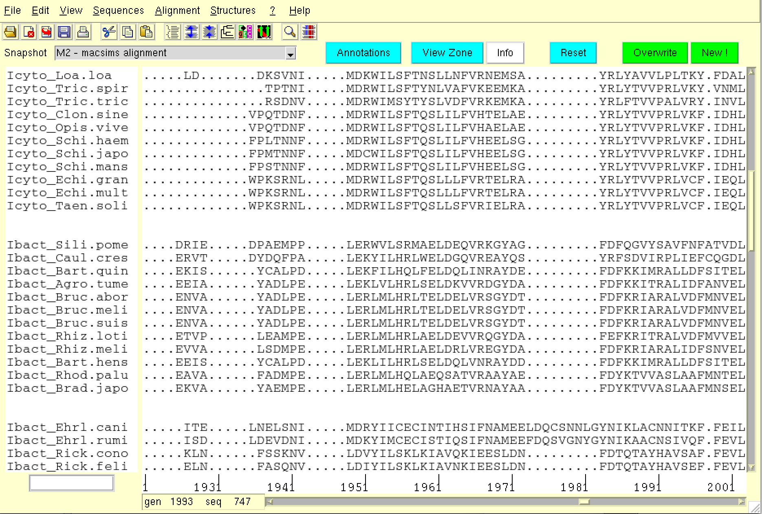The width and height of the screenshot is (762, 514).
Task: Open the Structures menu
Action: click(233, 10)
